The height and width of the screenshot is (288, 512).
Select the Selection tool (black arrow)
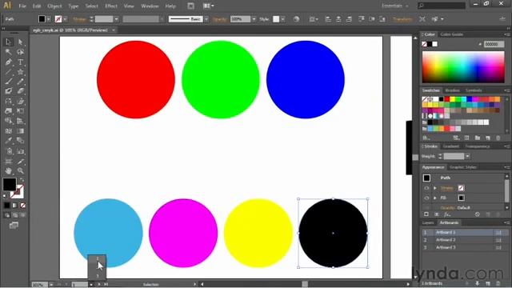point(8,42)
